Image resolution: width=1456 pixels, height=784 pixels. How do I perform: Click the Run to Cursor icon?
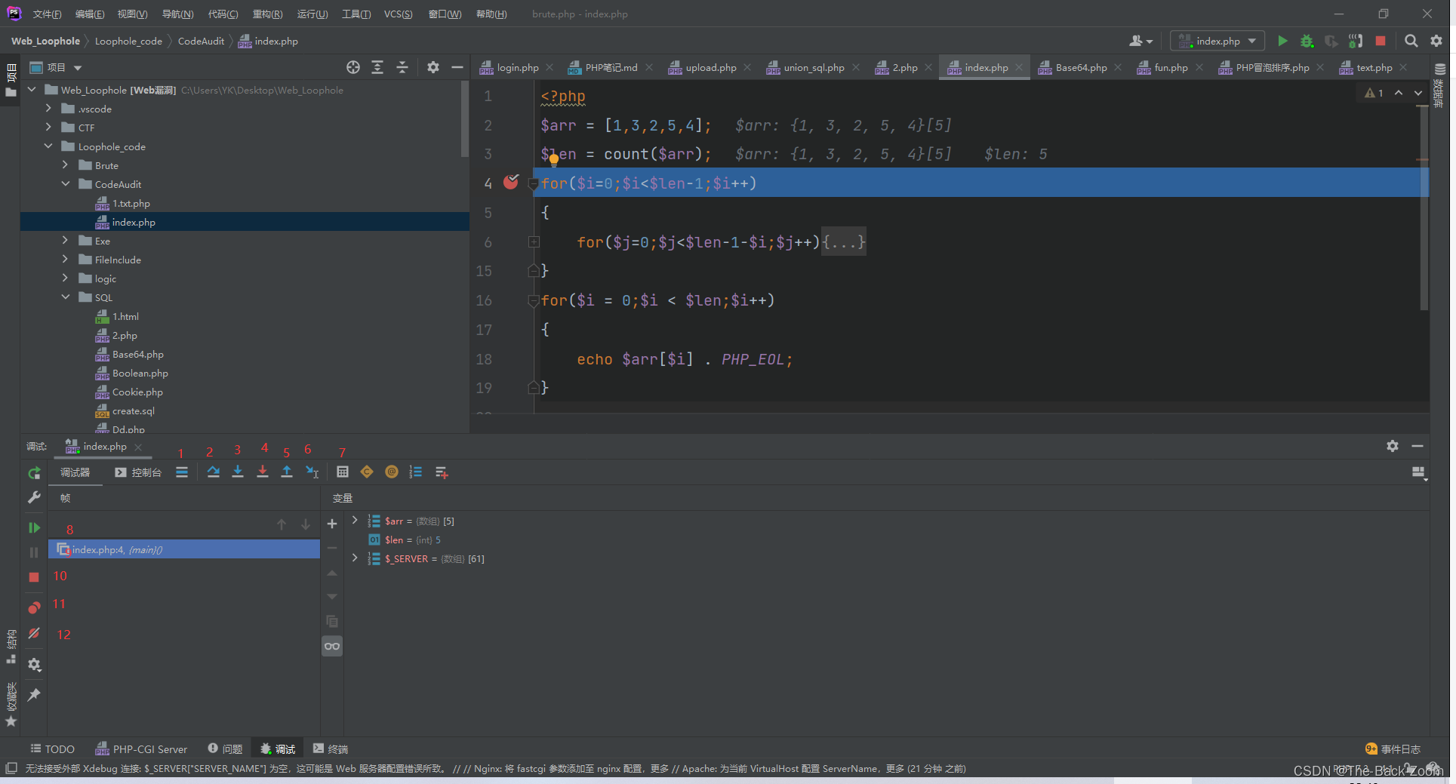coord(312,472)
